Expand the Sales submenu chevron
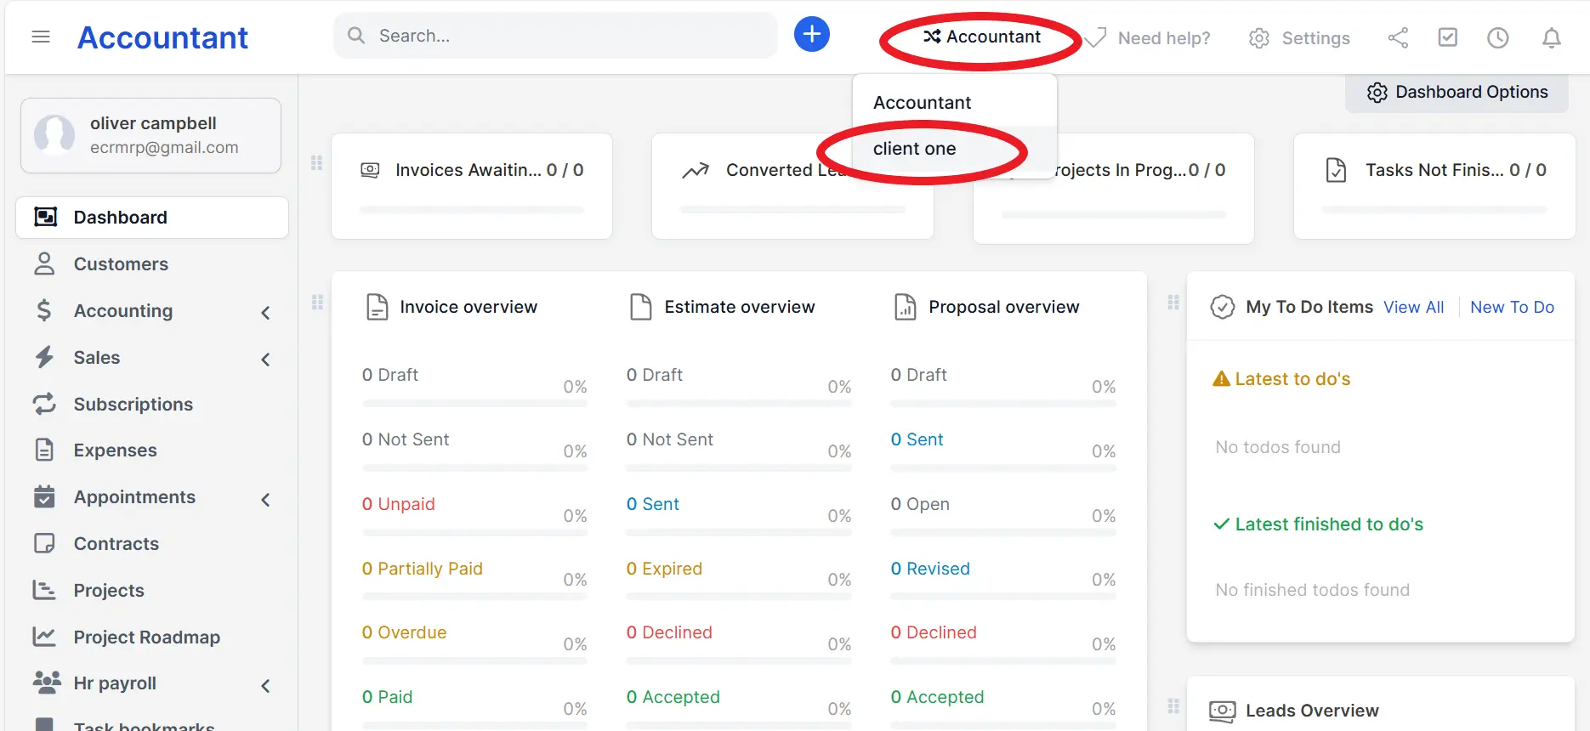This screenshot has width=1590, height=731. 265,359
